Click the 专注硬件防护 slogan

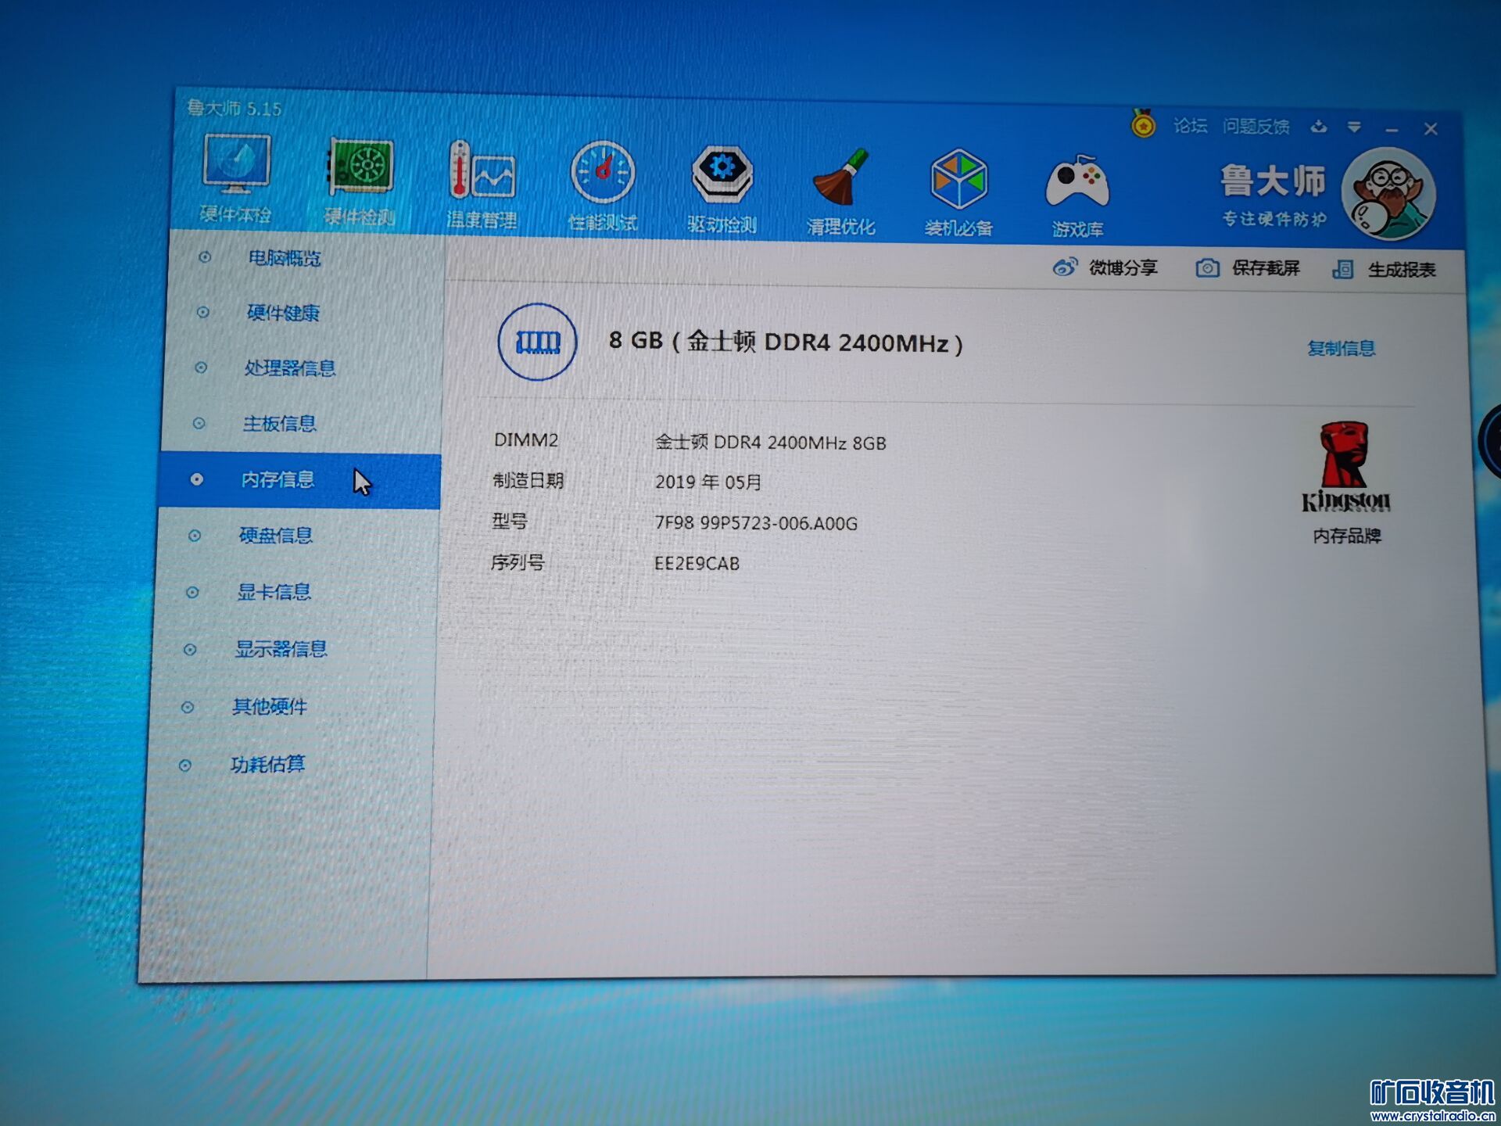[x=1274, y=218]
